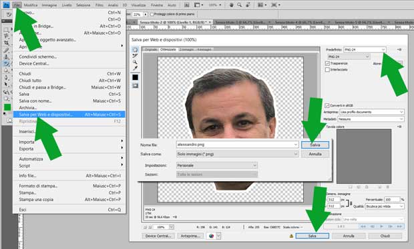This screenshot has width=414, height=249.
Task: Click the Percentuale 100 input field
Action: (x=393, y=200)
